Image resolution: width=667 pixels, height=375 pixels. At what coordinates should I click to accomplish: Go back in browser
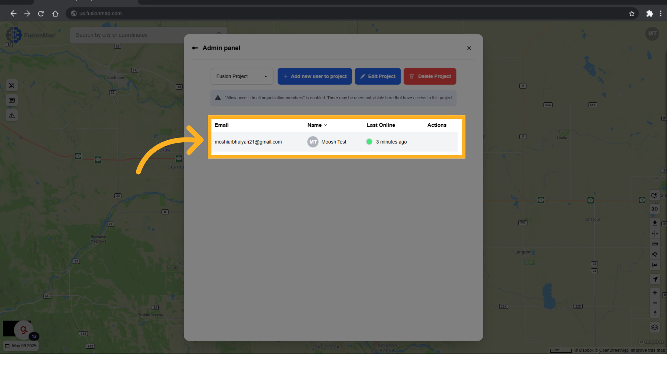13,14
